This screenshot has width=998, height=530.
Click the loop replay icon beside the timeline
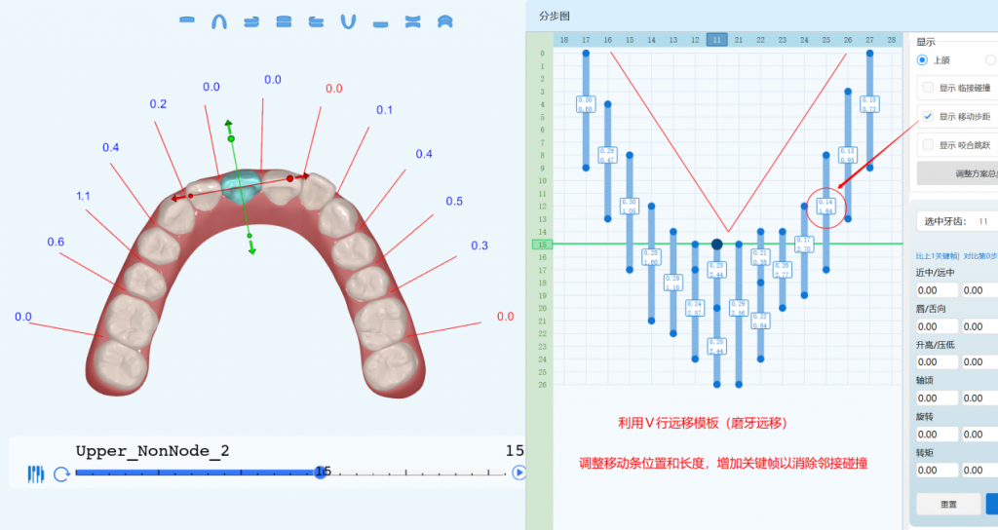tap(61, 474)
